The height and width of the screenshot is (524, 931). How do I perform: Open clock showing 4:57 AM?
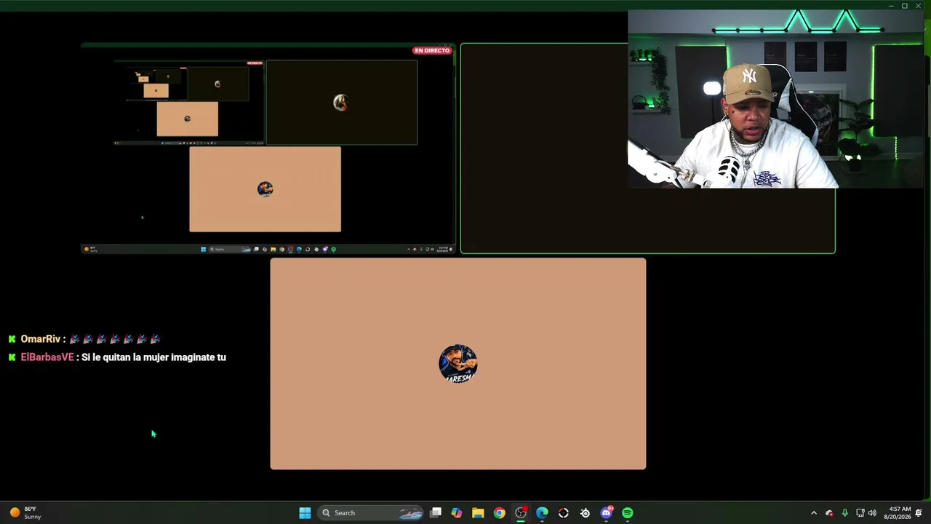point(897,513)
